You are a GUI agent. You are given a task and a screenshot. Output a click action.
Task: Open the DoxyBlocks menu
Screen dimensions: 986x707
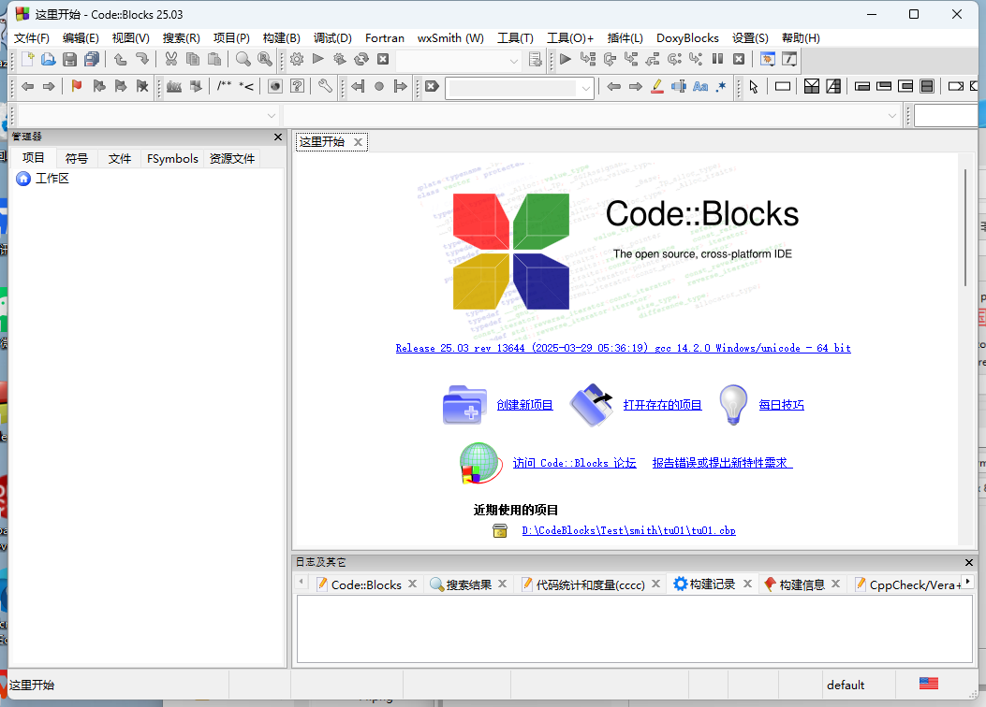point(687,38)
